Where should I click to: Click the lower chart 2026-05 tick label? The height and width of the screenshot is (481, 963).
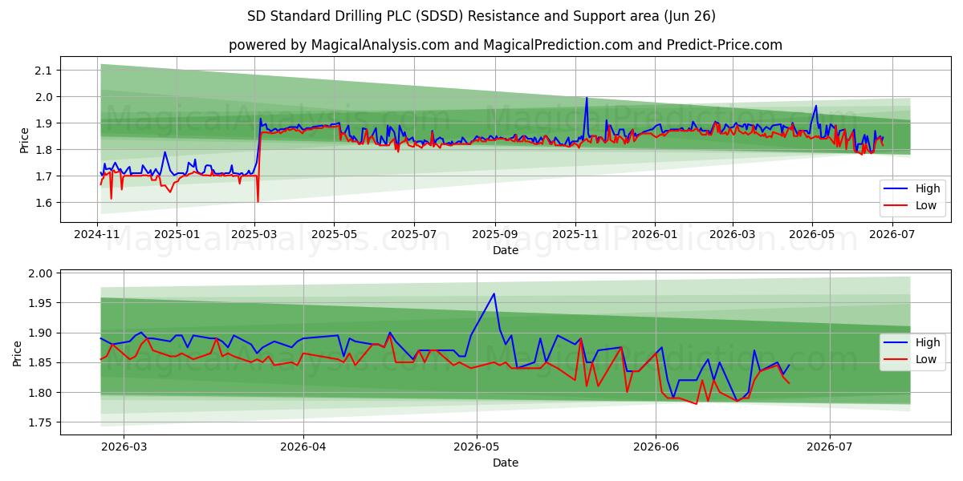[477, 446]
